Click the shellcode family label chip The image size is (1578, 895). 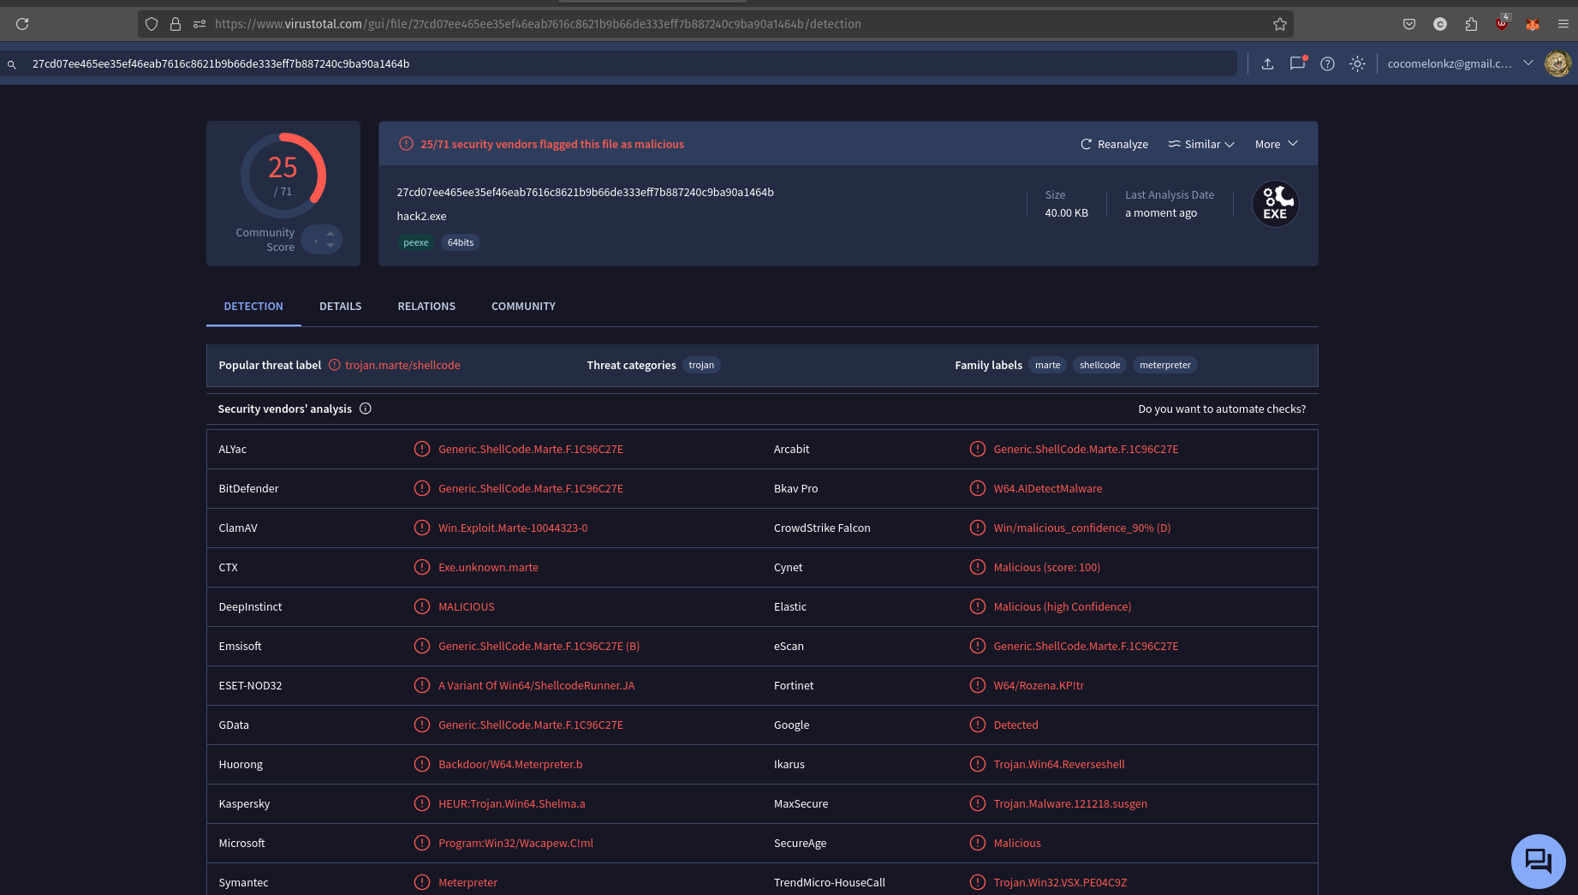(1099, 365)
